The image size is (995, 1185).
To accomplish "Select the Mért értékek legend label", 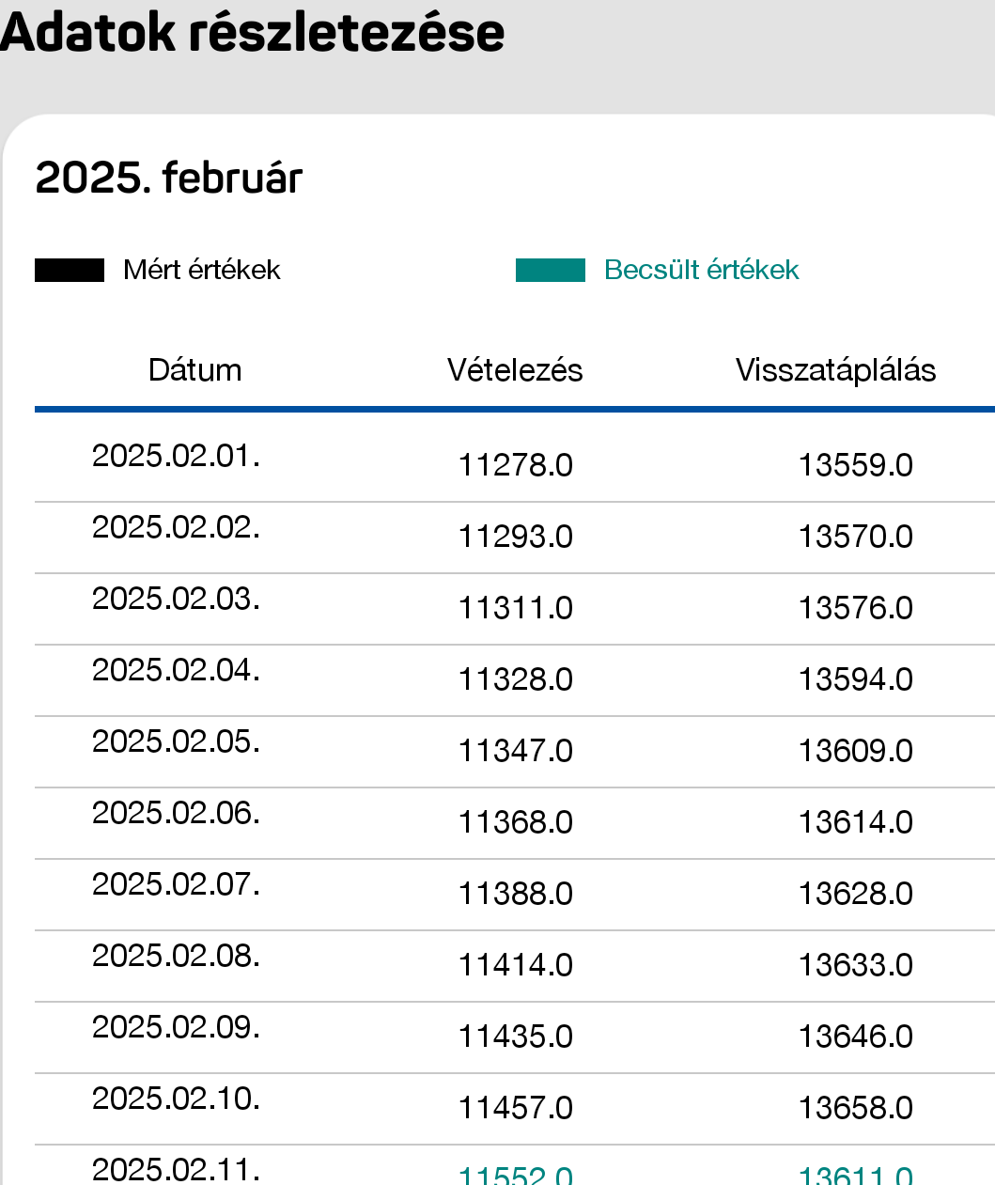I will (x=202, y=271).
